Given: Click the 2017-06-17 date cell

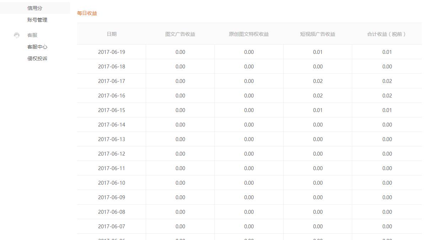Looking at the screenshot, I should point(112,81).
